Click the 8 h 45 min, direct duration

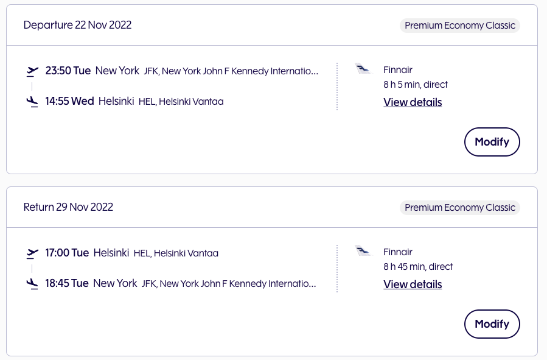pyautogui.click(x=418, y=267)
